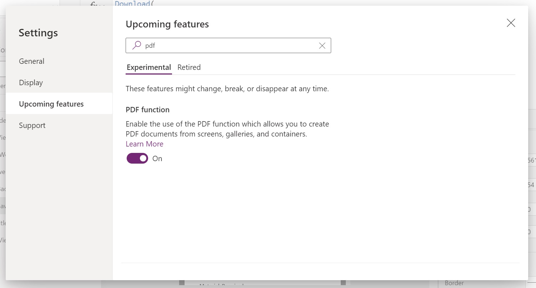Image resolution: width=536 pixels, height=288 pixels.
Task: Clear the pdf search using the X icon
Action: (x=322, y=45)
